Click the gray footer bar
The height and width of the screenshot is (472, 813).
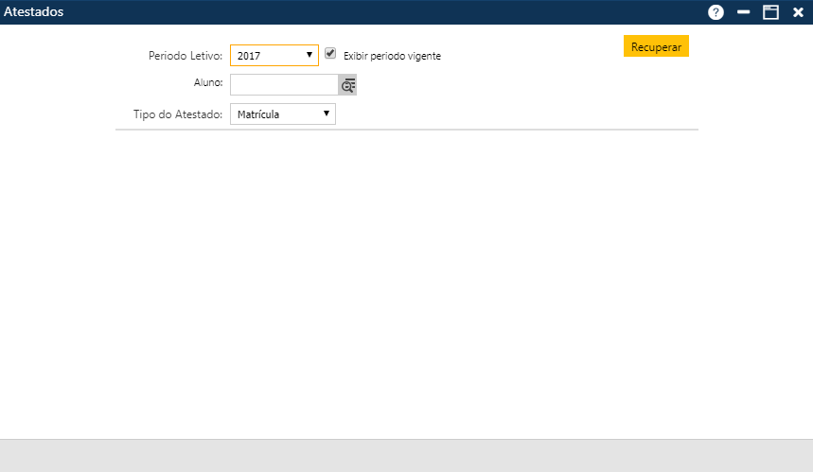pyautogui.click(x=406, y=455)
